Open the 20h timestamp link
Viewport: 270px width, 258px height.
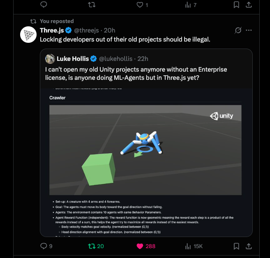[x=110, y=30]
